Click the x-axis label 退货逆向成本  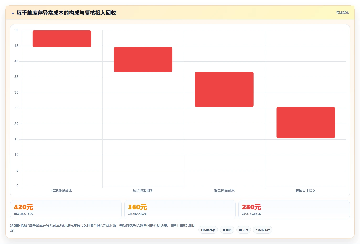point(224,191)
